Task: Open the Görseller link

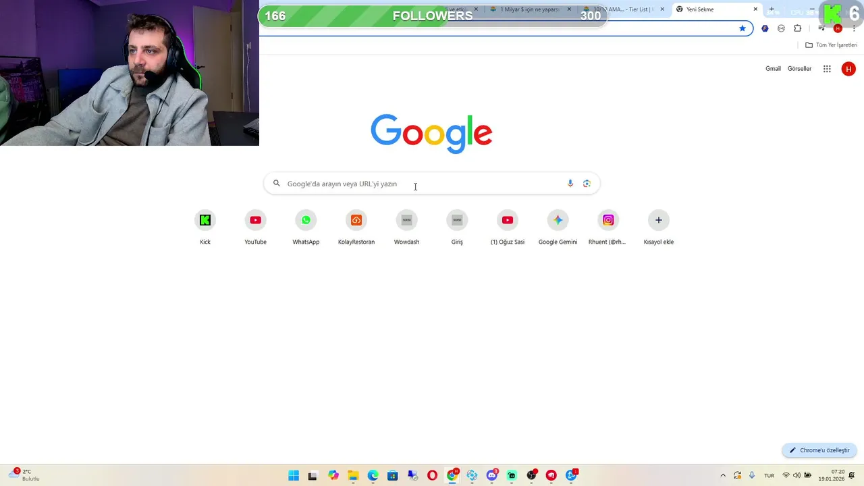Action: (799, 69)
